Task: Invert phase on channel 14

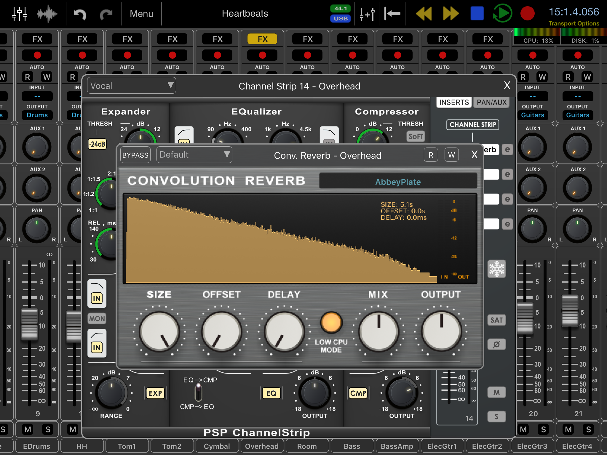Action: pos(497,344)
